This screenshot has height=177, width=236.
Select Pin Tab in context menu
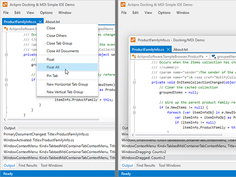[52, 75]
